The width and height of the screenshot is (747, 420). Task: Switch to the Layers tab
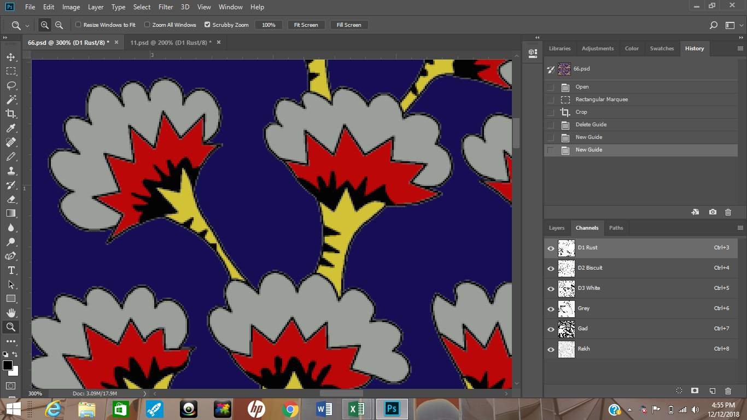point(557,228)
